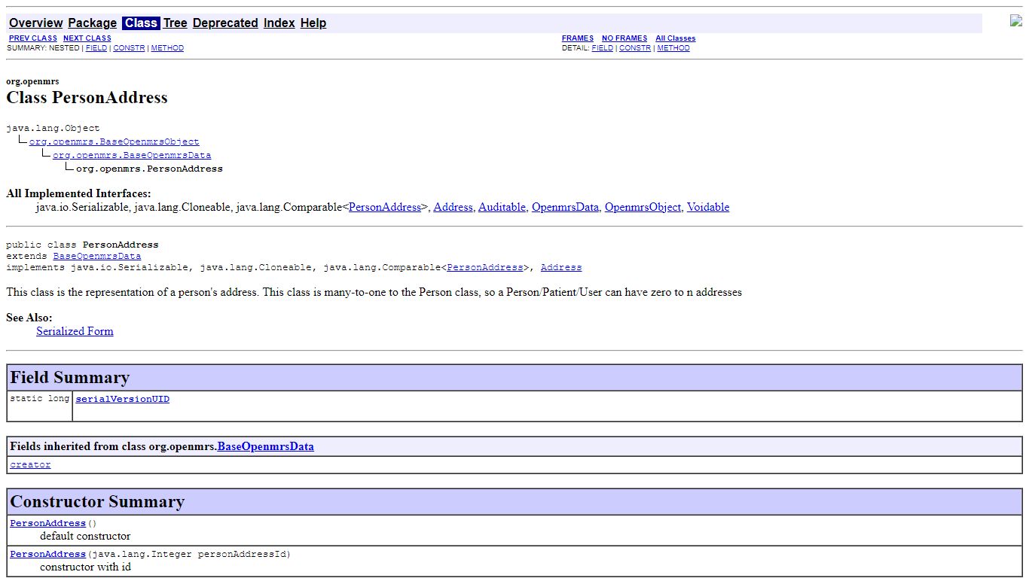The image size is (1029, 578).
Task: Switch to NO FRAMES view
Action: (x=624, y=38)
